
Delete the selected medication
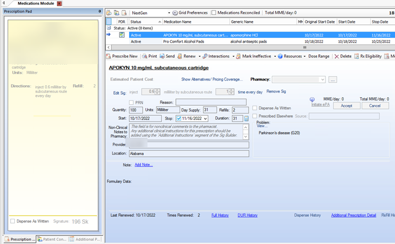coord(343,56)
